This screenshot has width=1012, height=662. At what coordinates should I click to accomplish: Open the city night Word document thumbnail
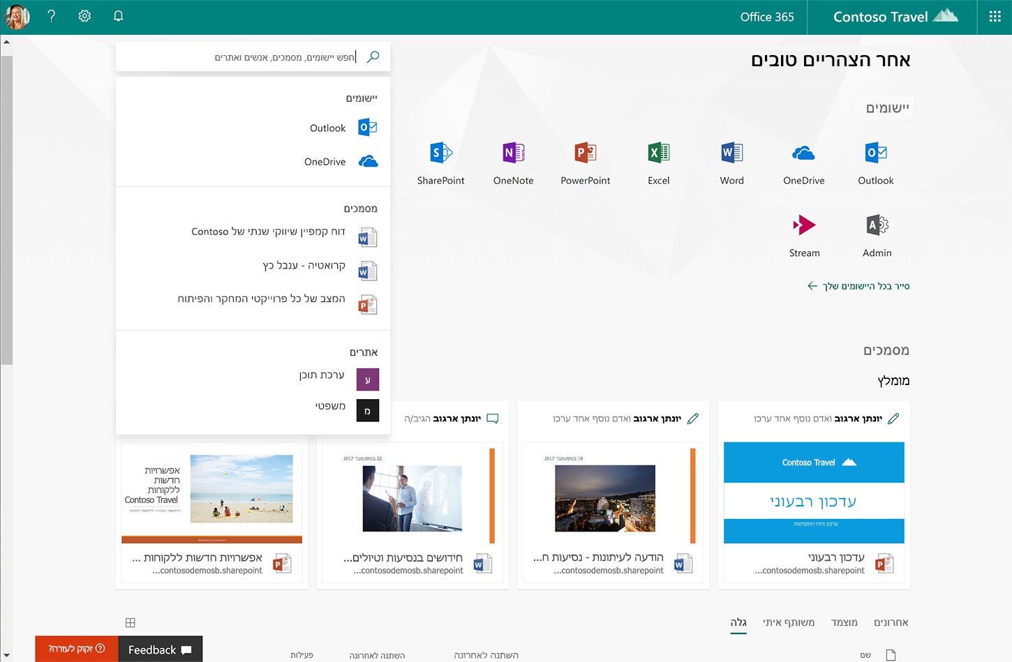605,498
